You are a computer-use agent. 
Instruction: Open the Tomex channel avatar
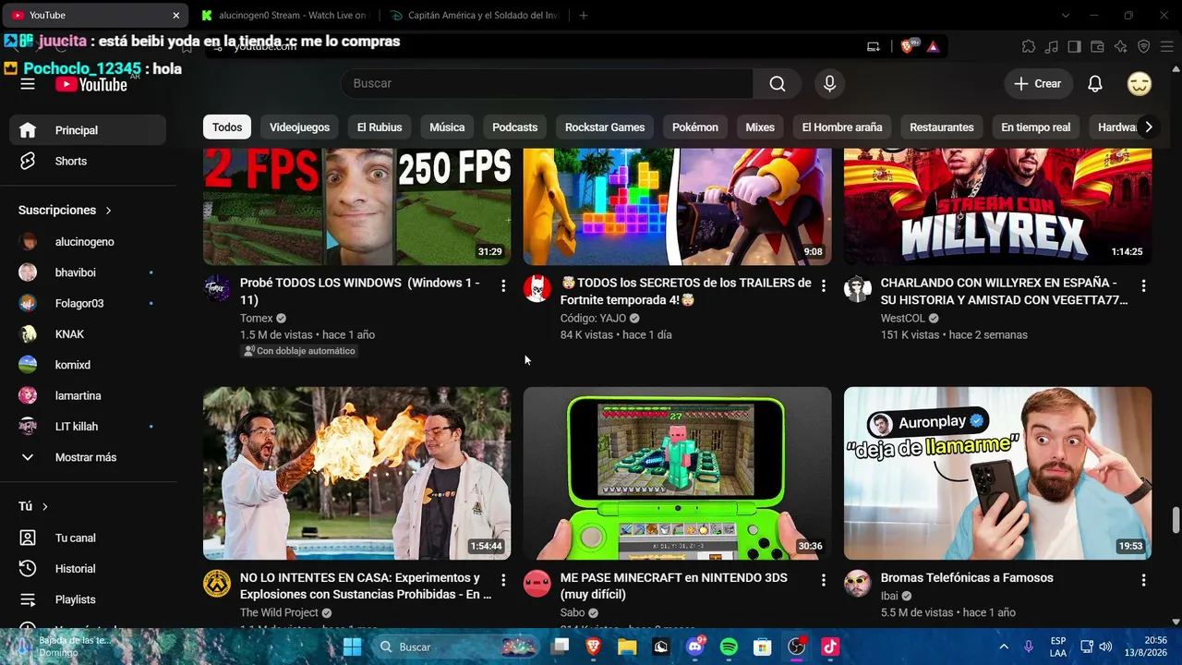coord(217,288)
